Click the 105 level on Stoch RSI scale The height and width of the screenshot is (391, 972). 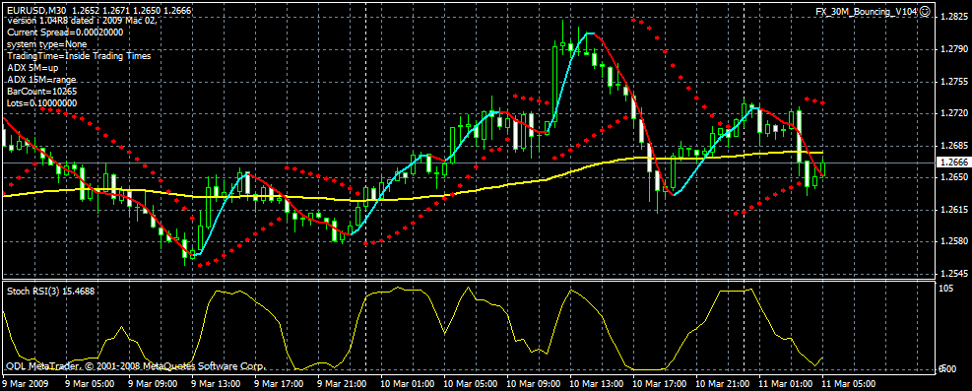point(946,289)
